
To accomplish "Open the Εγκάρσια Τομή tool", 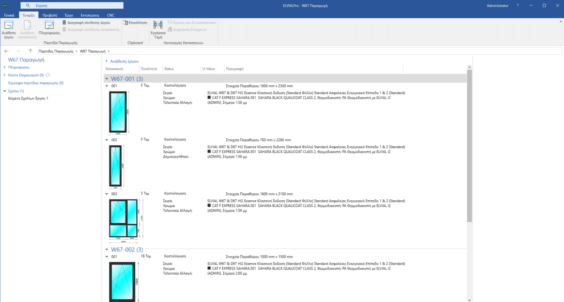I will (x=158, y=26).
